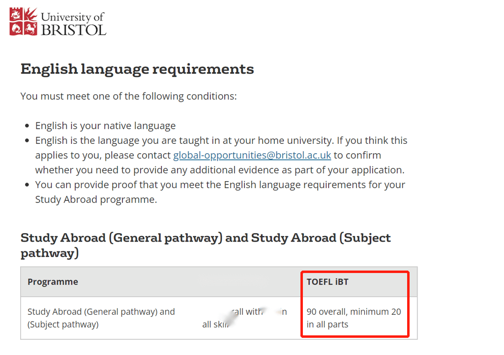Click the English language requirements heading

(137, 69)
